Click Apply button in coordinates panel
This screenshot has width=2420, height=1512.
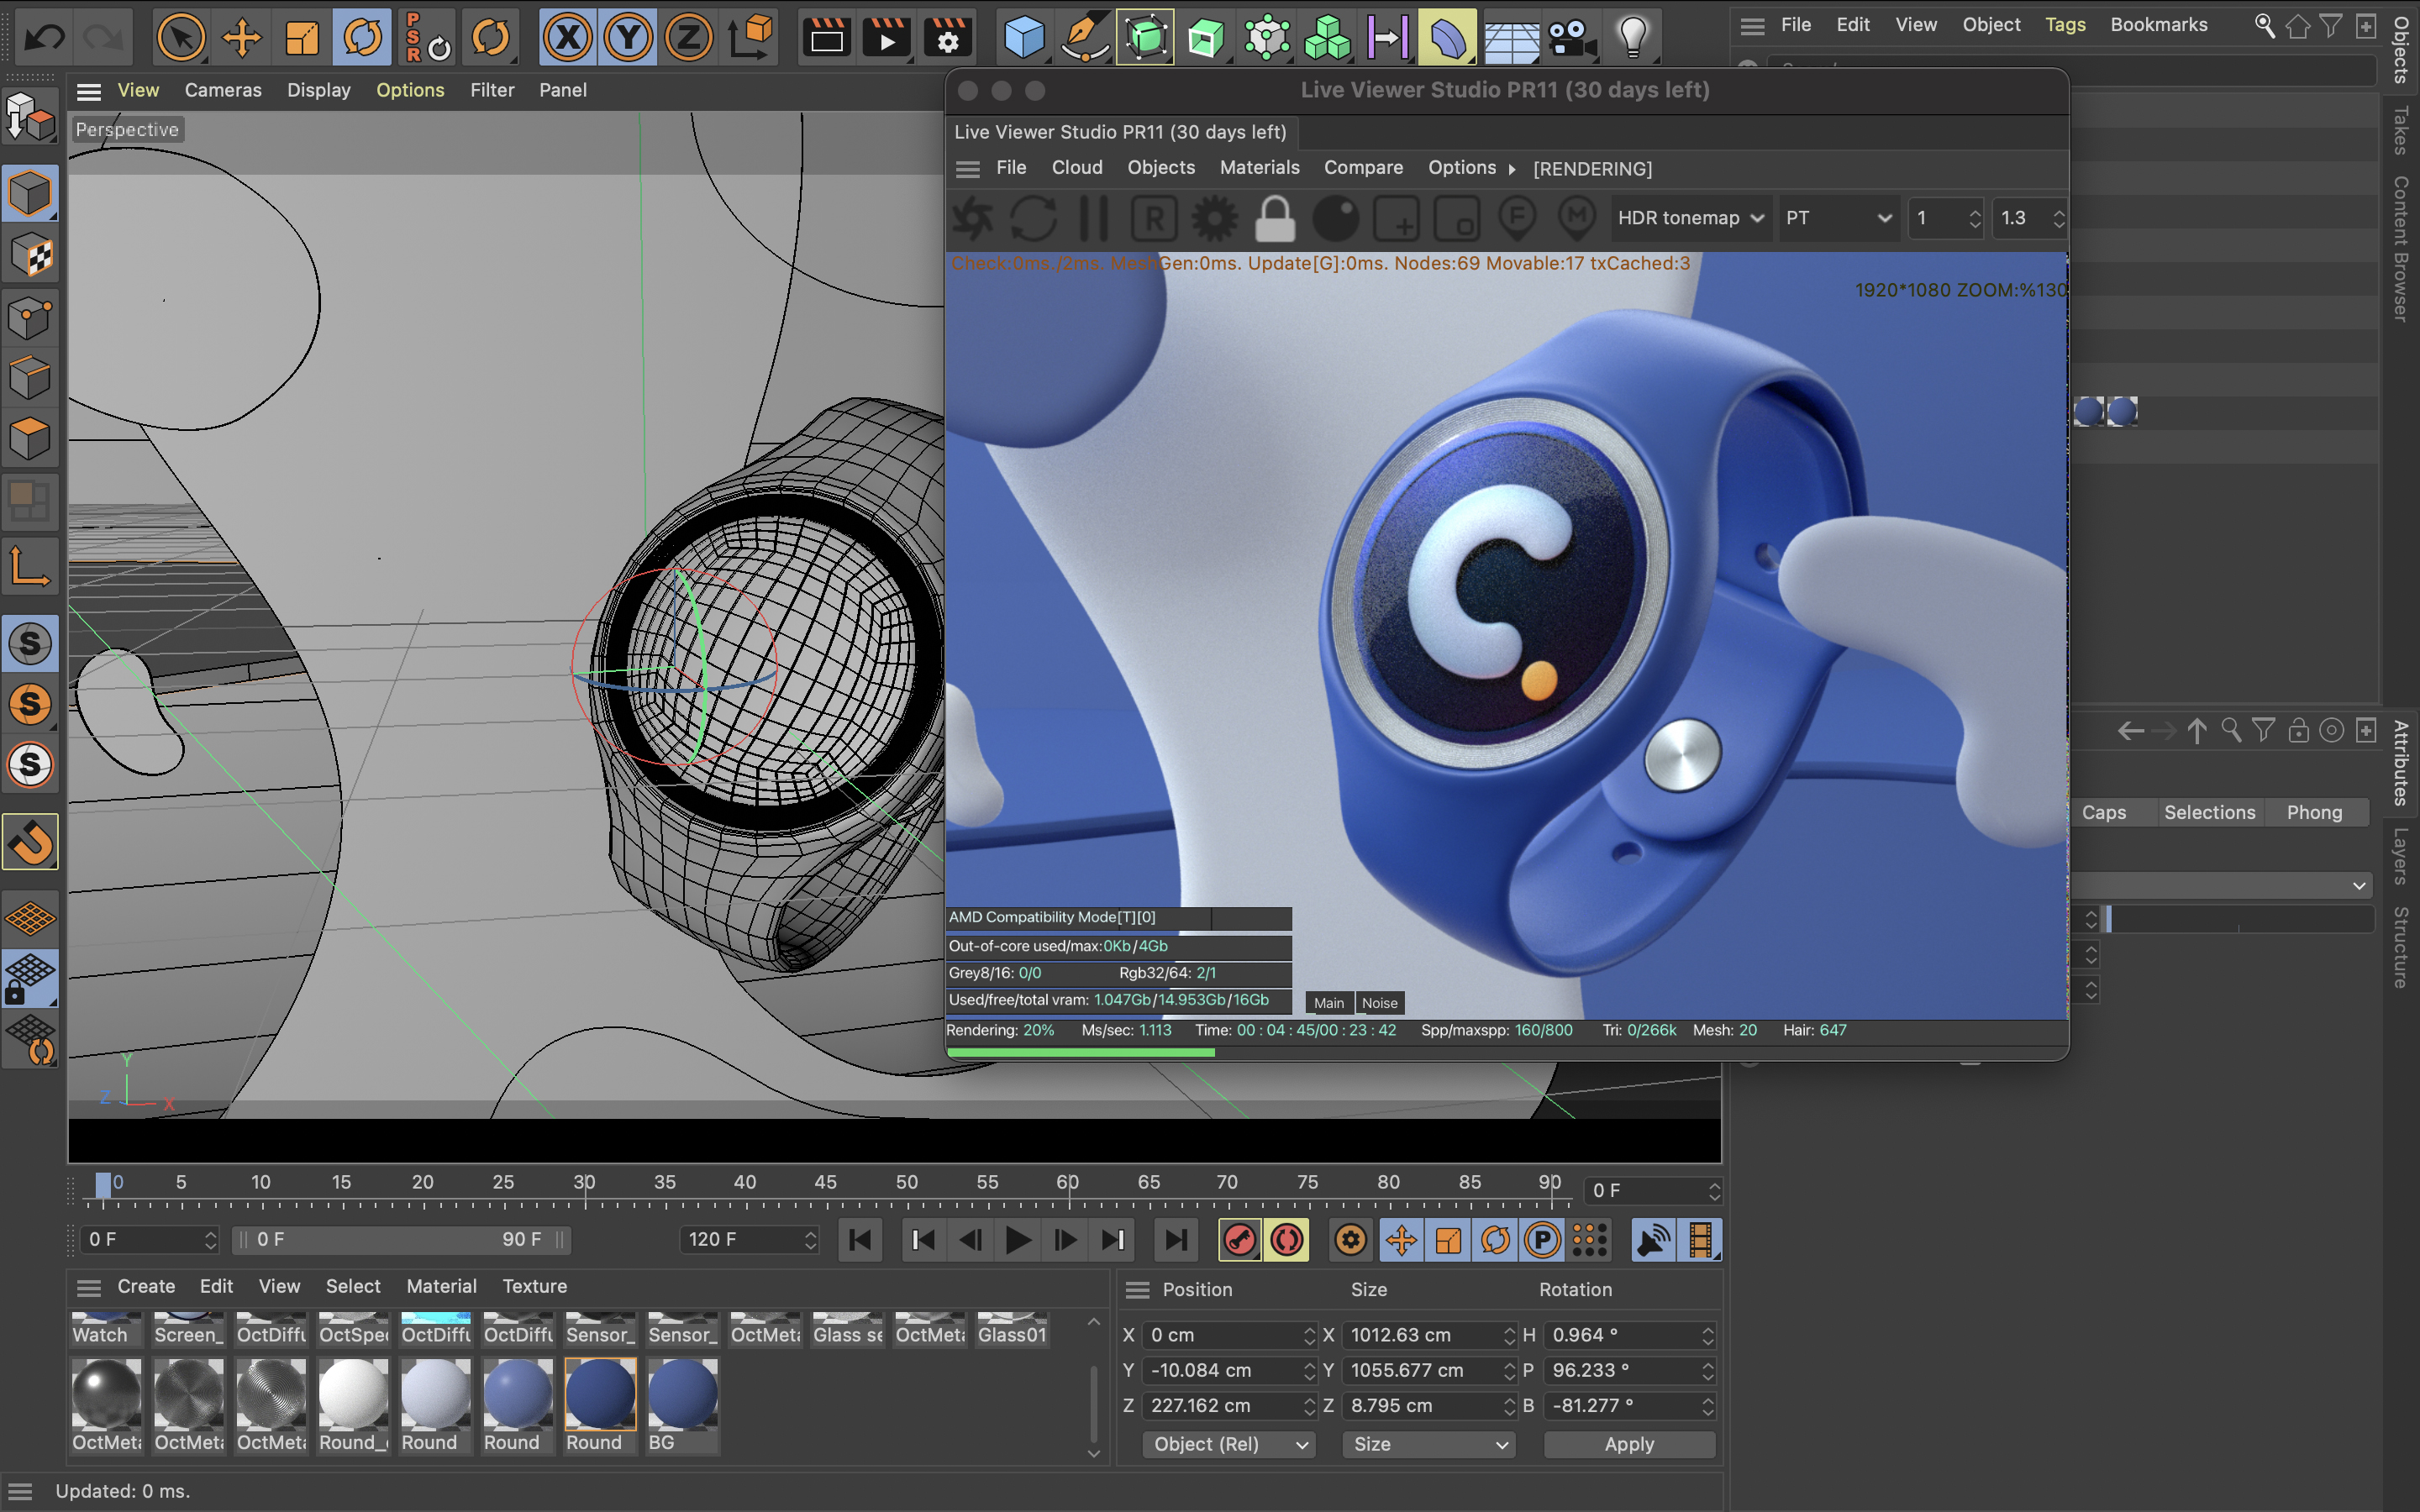tap(1629, 1444)
